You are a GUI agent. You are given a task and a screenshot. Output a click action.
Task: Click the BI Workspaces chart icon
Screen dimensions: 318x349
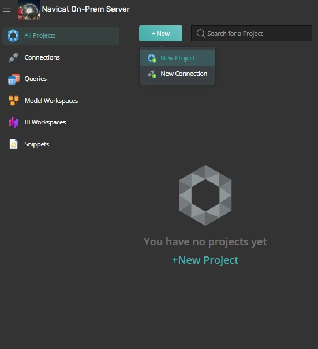point(14,122)
